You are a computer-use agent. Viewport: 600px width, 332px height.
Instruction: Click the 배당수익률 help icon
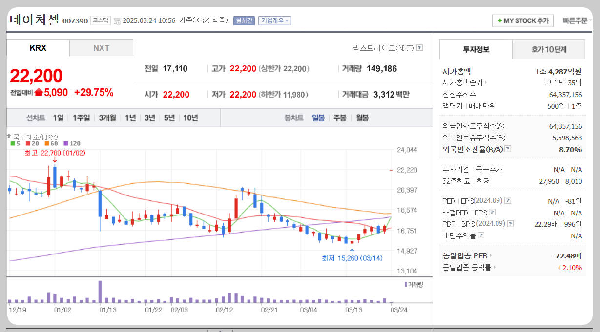coord(481,235)
